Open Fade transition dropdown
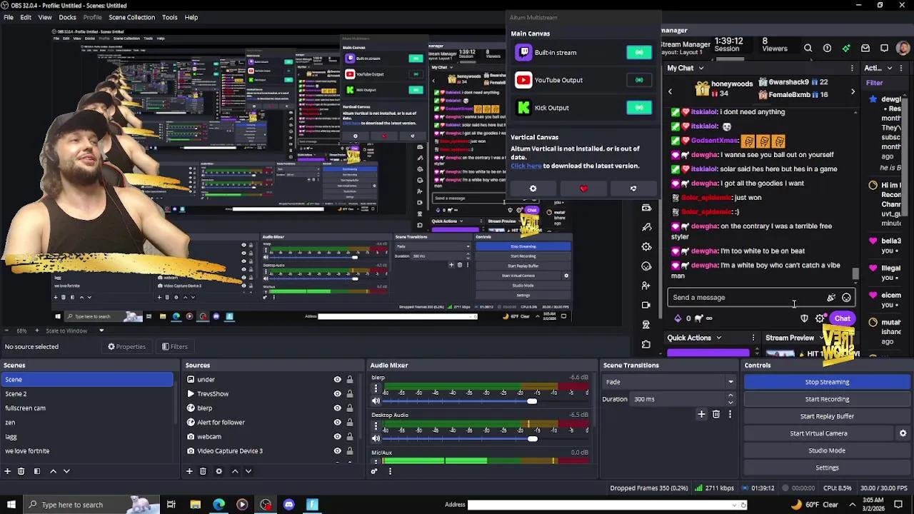 (x=669, y=382)
